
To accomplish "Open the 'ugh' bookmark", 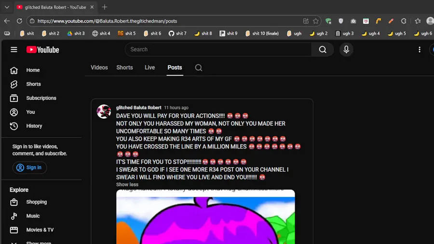I will click(294, 33).
